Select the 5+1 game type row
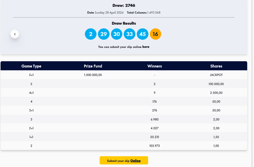 tap(31, 75)
